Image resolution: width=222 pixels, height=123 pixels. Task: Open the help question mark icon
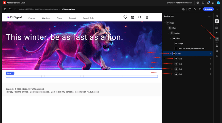click(x=203, y=3)
